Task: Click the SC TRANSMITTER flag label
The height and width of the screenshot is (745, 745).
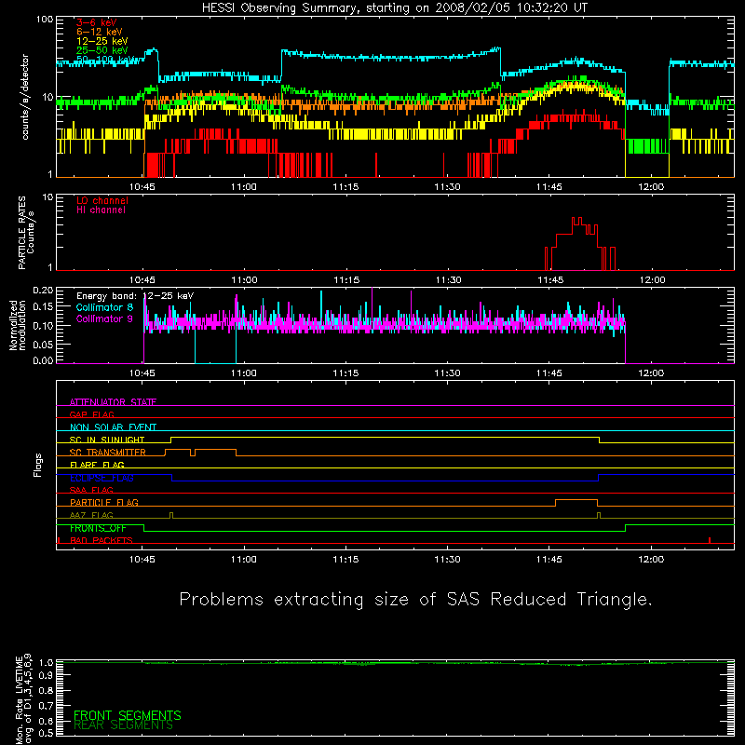Action: coord(107,452)
